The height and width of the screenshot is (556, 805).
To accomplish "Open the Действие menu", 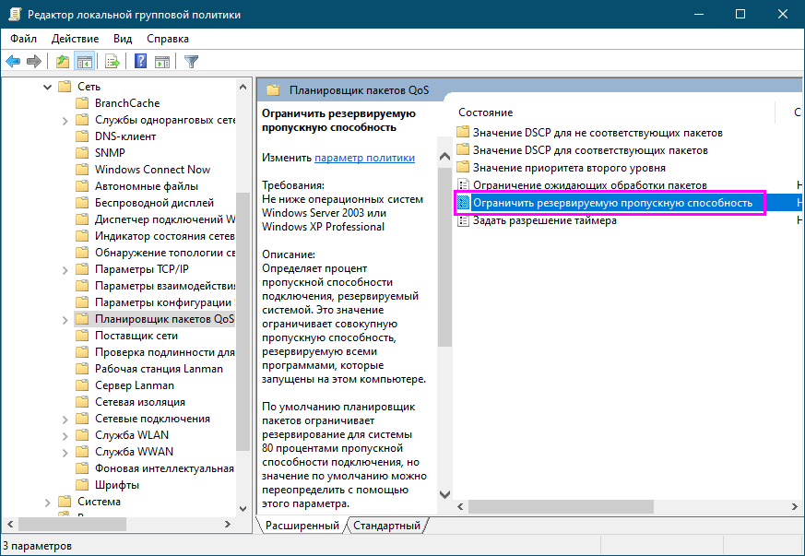I will pyautogui.click(x=75, y=39).
